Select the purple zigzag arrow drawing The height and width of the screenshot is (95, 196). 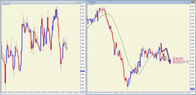165,53
